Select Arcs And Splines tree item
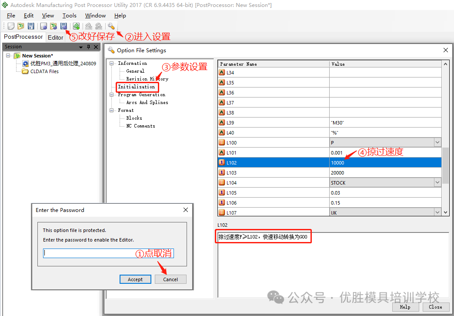The width and height of the screenshot is (454, 316). 147,102
